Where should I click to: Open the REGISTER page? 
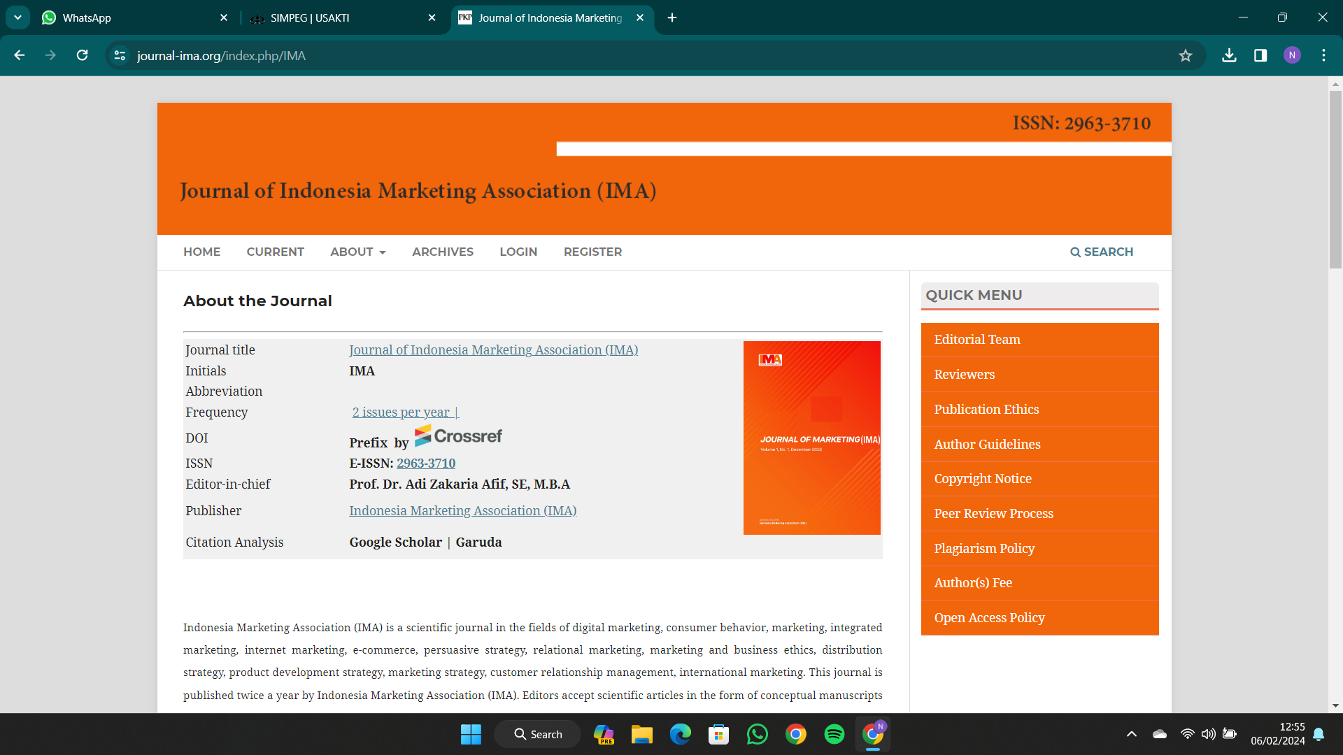coord(592,252)
